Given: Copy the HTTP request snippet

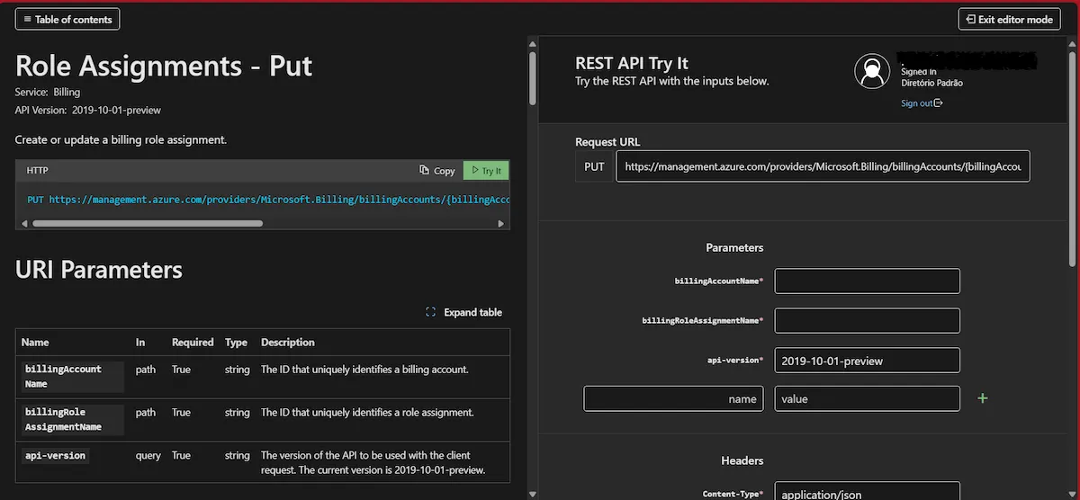Looking at the screenshot, I should [437, 171].
